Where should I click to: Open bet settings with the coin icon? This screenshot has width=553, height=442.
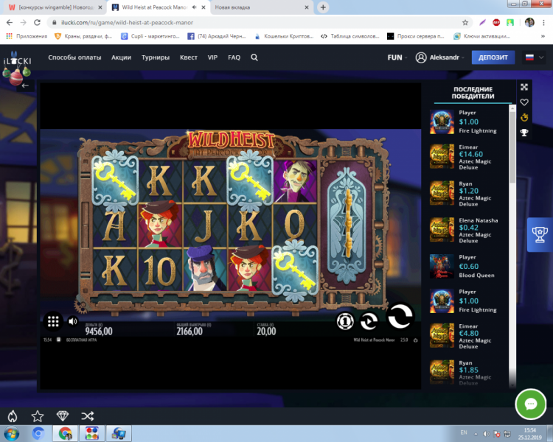(x=345, y=320)
